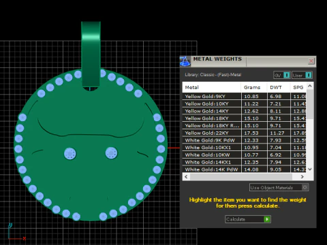327x245 pixels.
Task: Click the Metal column header
Action: (x=211, y=87)
